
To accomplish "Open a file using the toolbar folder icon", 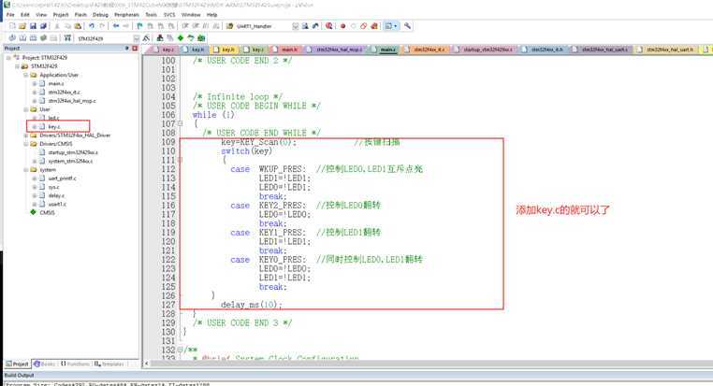I will pos(22,26).
